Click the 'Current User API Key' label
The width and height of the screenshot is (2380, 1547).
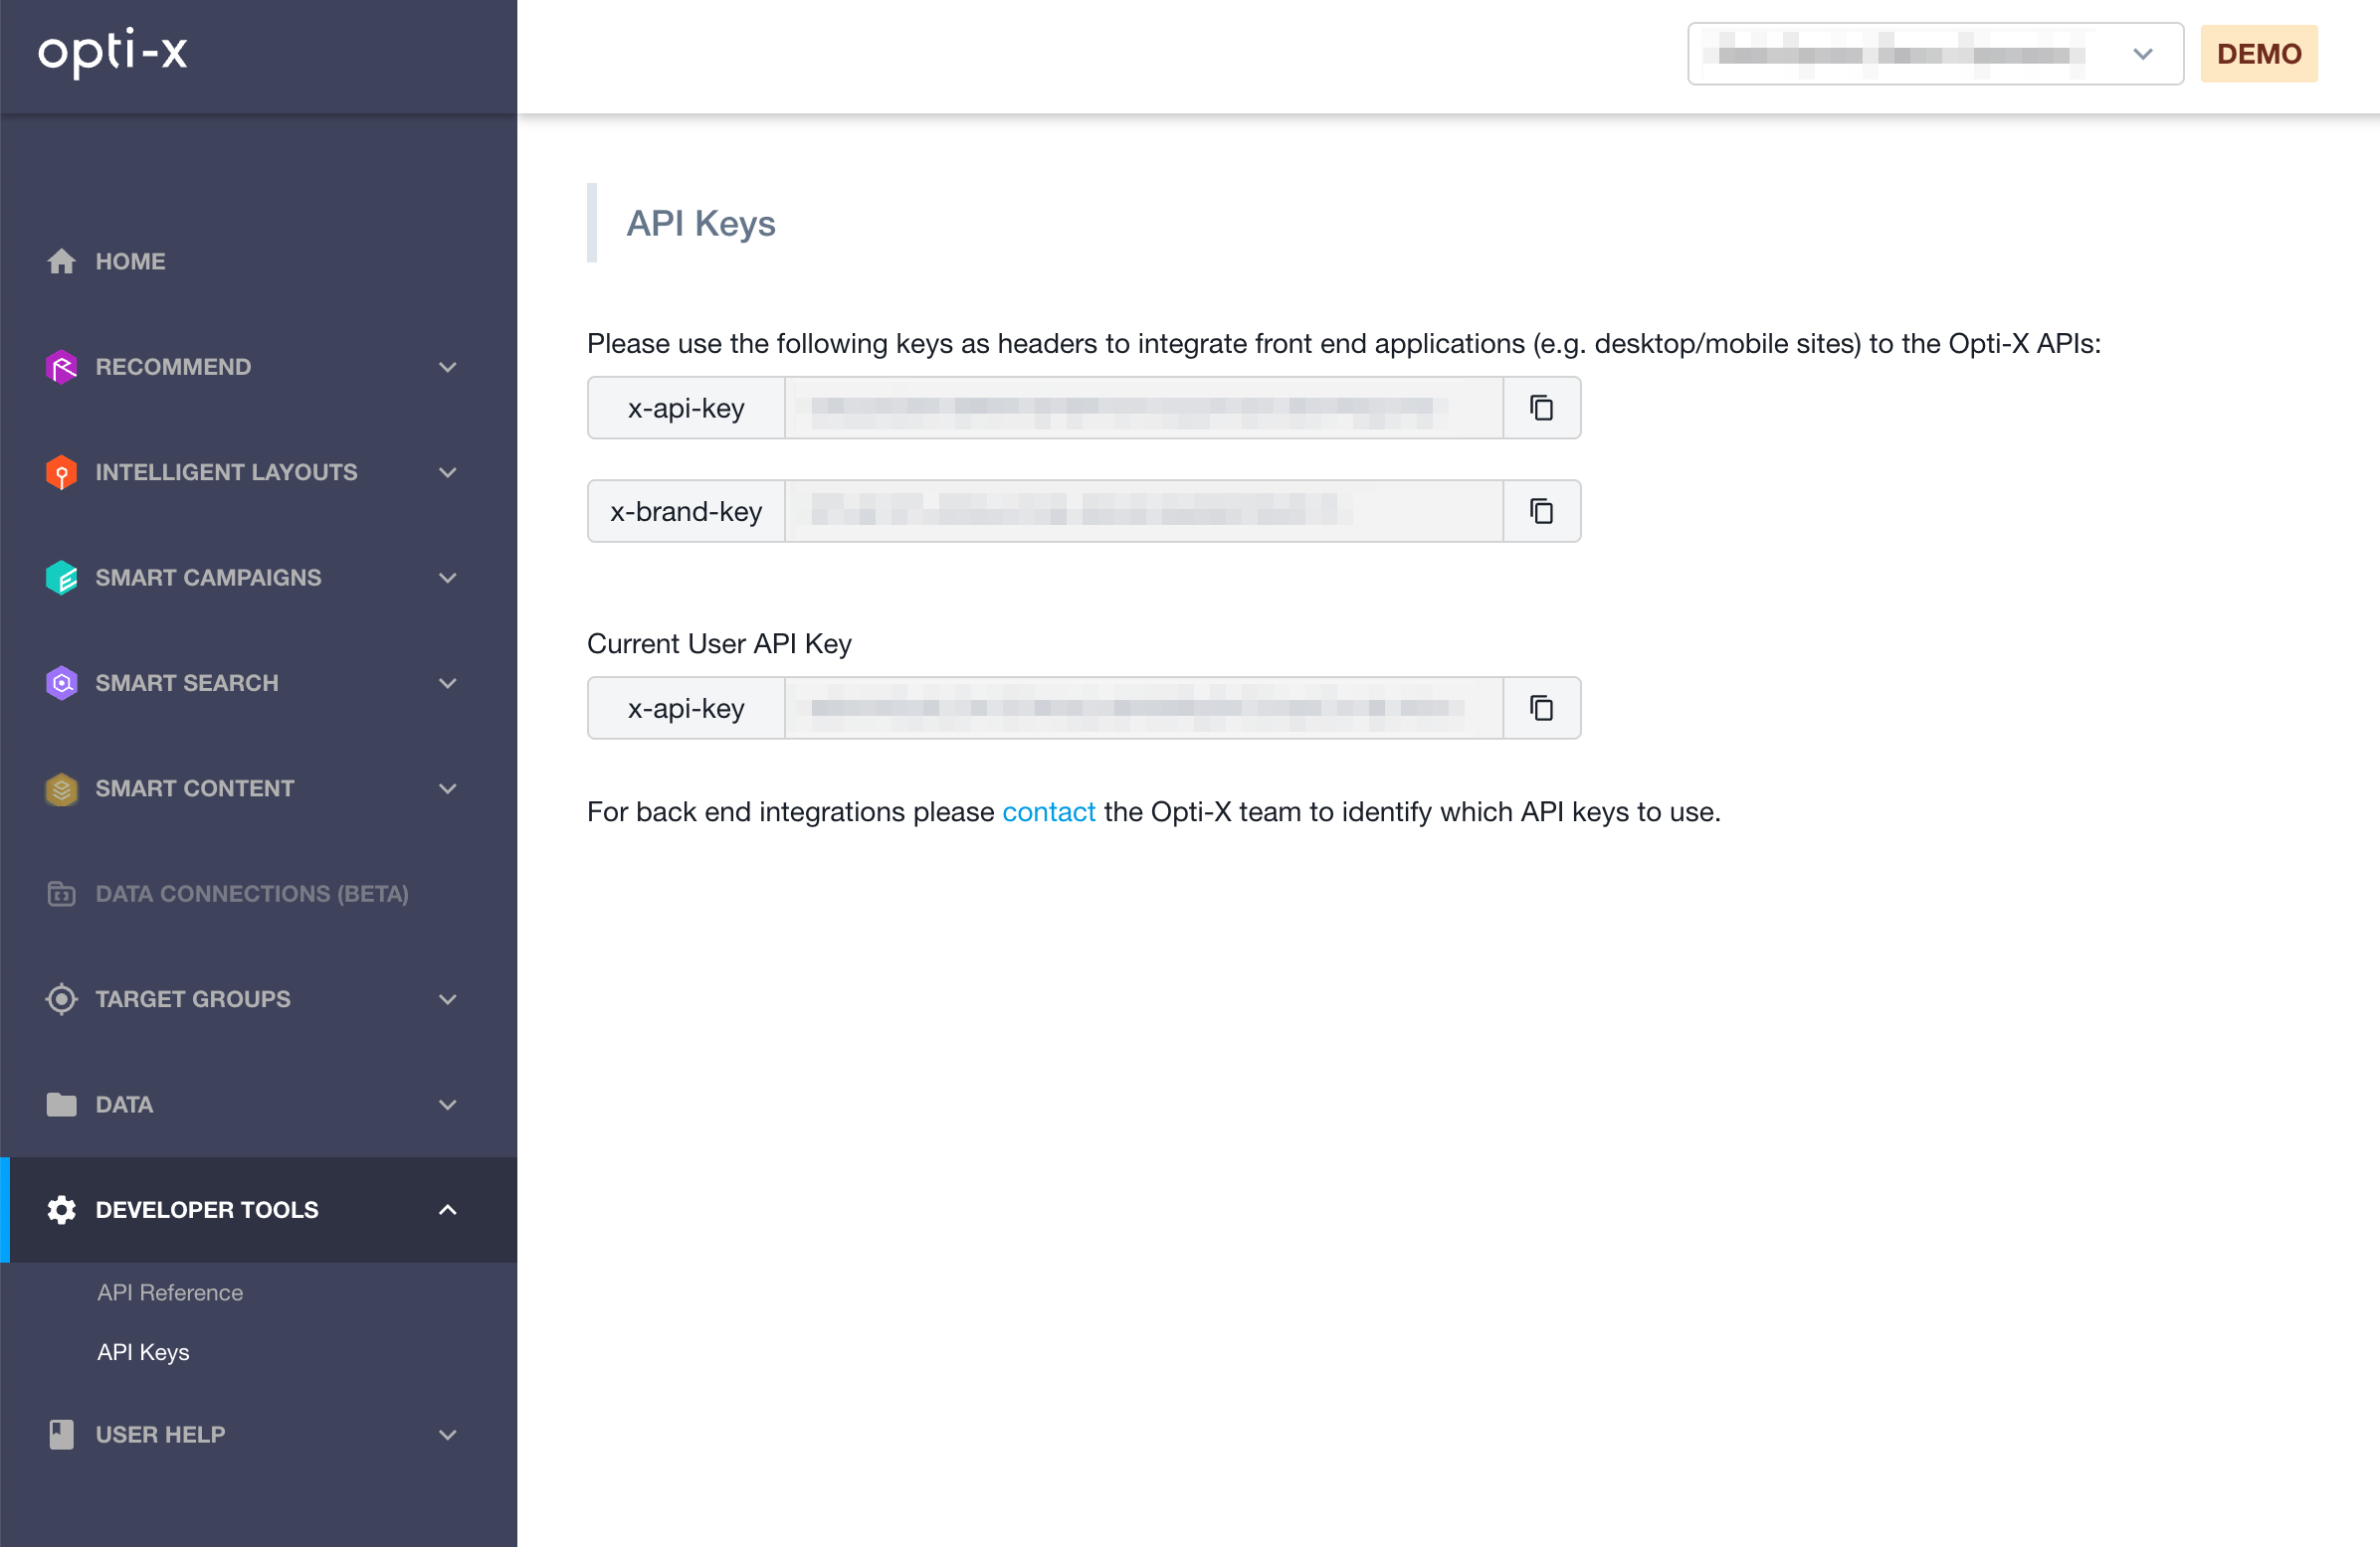[x=719, y=643]
